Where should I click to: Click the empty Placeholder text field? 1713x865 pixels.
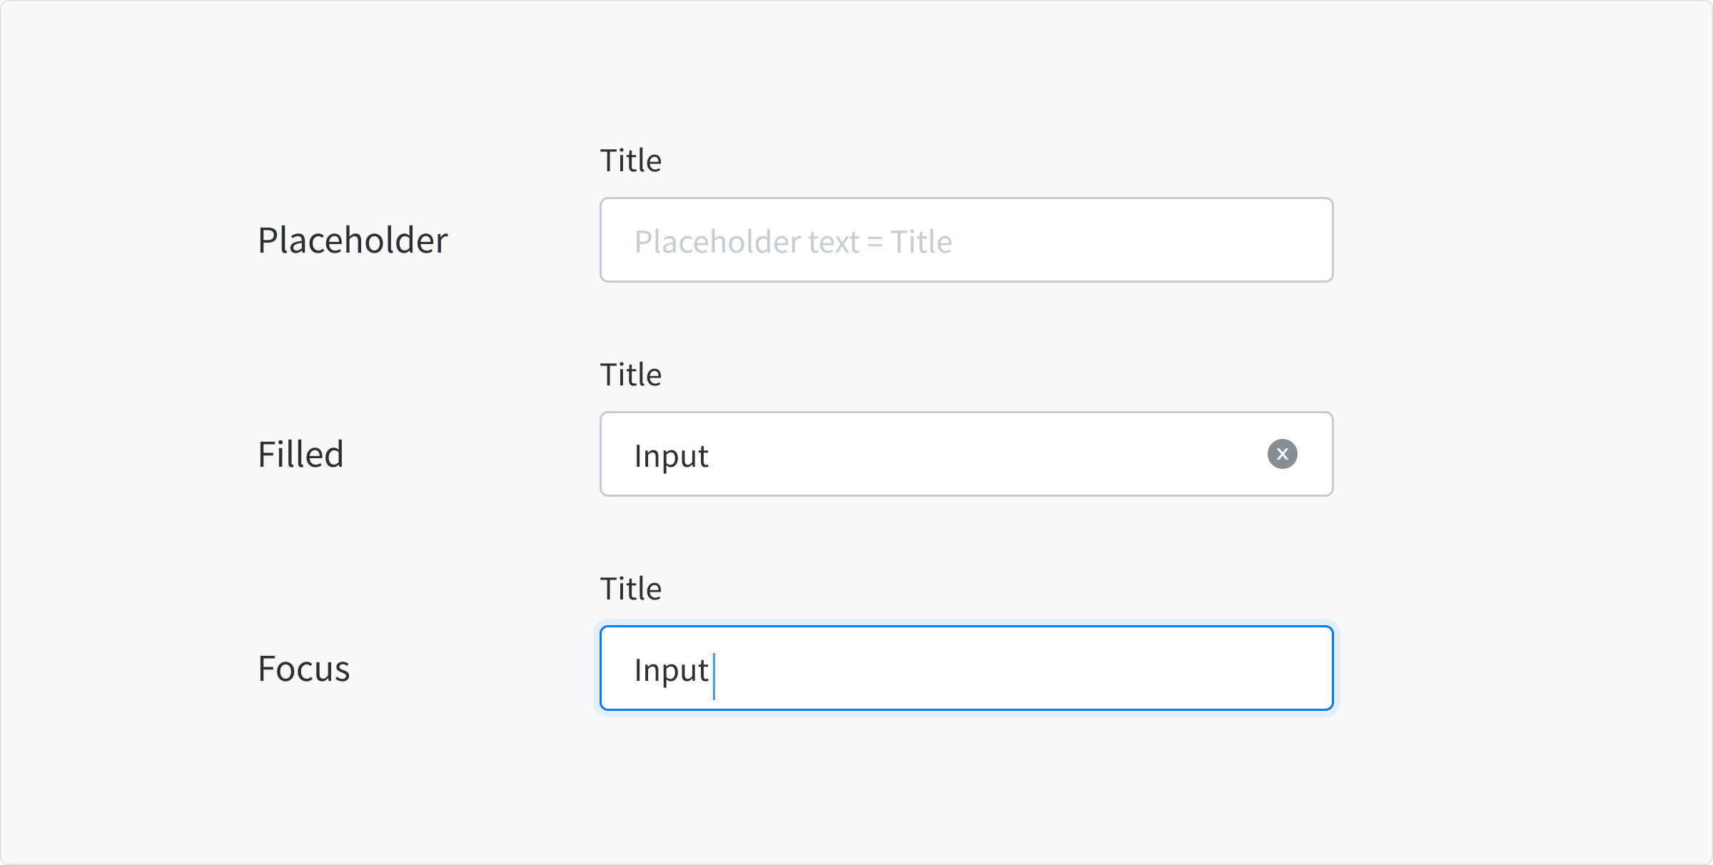(966, 240)
